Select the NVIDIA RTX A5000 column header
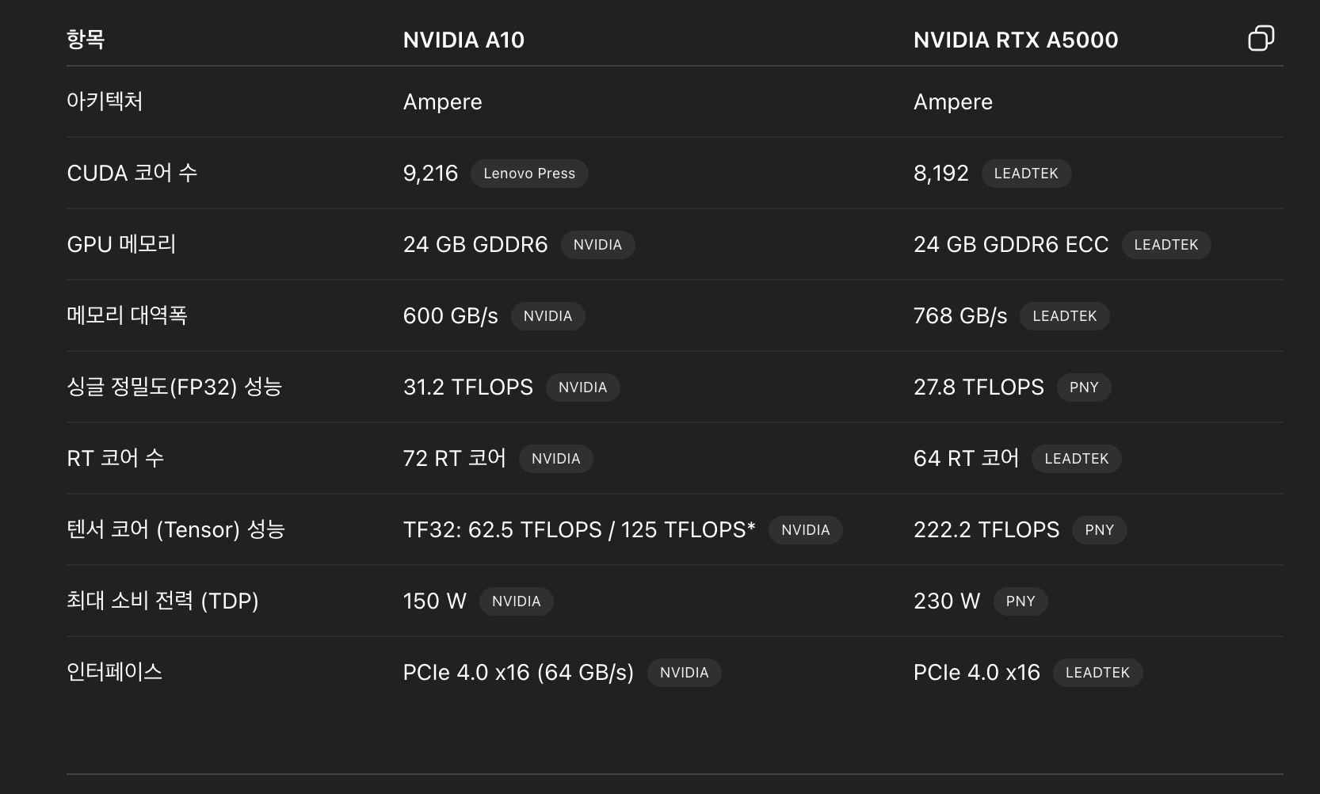 pyautogui.click(x=1016, y=40)
